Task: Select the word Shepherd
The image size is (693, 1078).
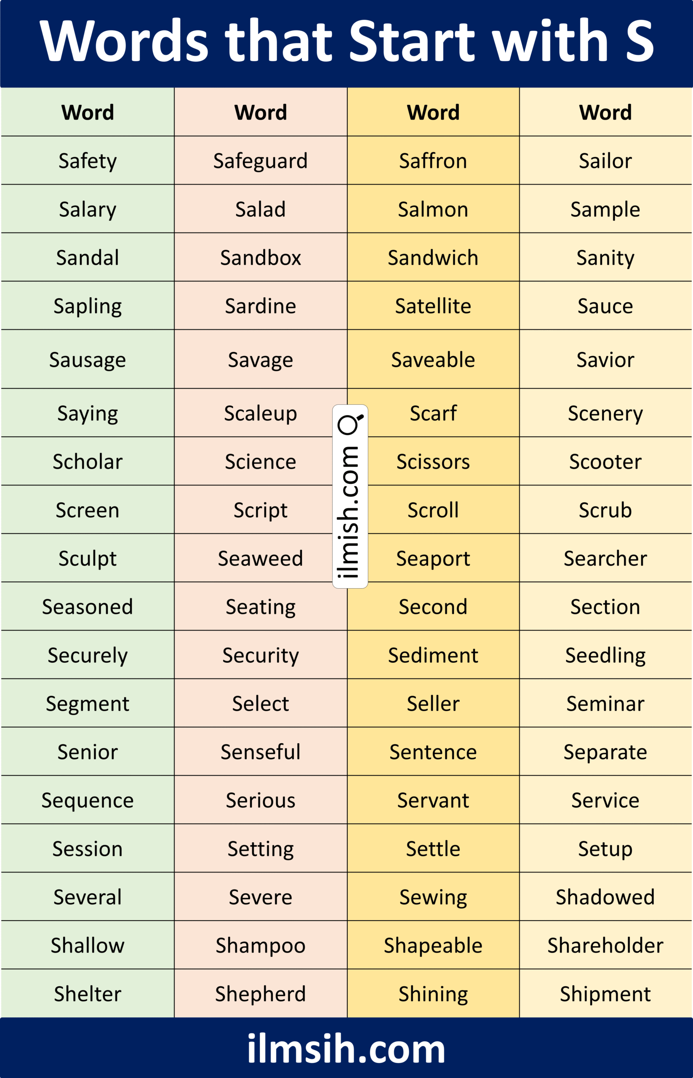Action: 261,994
